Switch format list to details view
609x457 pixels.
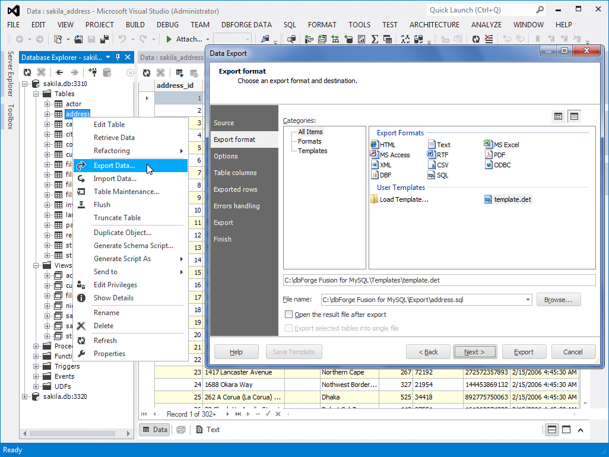click(574, 116)
